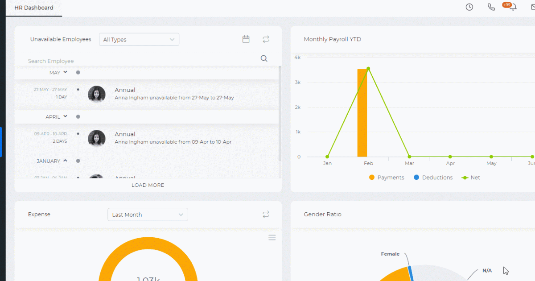Viewport: 535px width, 281px height.
Task: Click LOAD MORE button
Action: (x=148, y=185)
